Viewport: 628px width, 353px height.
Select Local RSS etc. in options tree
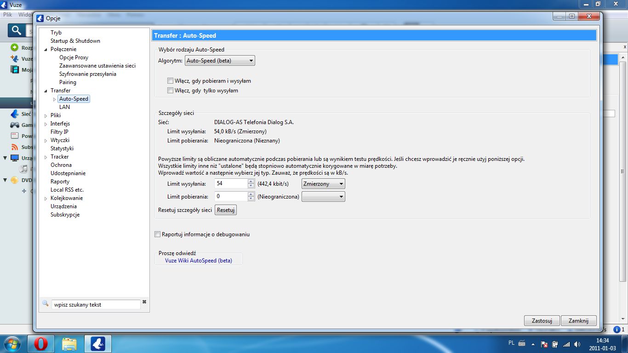tap(67, 190)
